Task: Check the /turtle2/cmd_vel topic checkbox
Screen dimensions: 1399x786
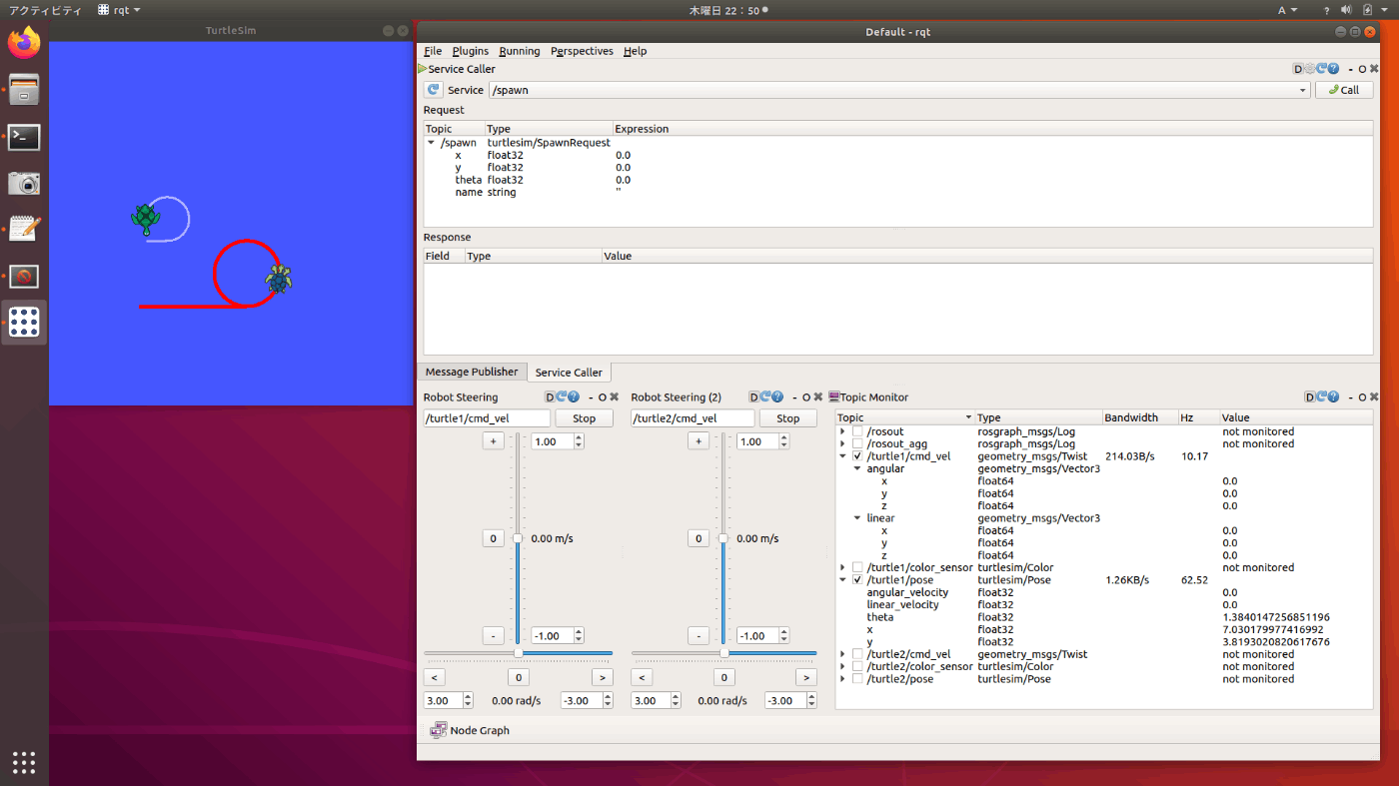Action: coord(857,654)
